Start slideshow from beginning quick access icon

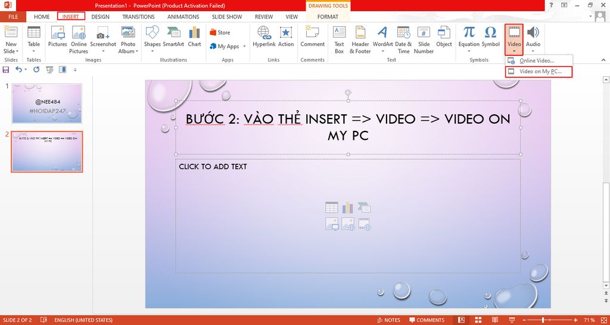point(49,70)
